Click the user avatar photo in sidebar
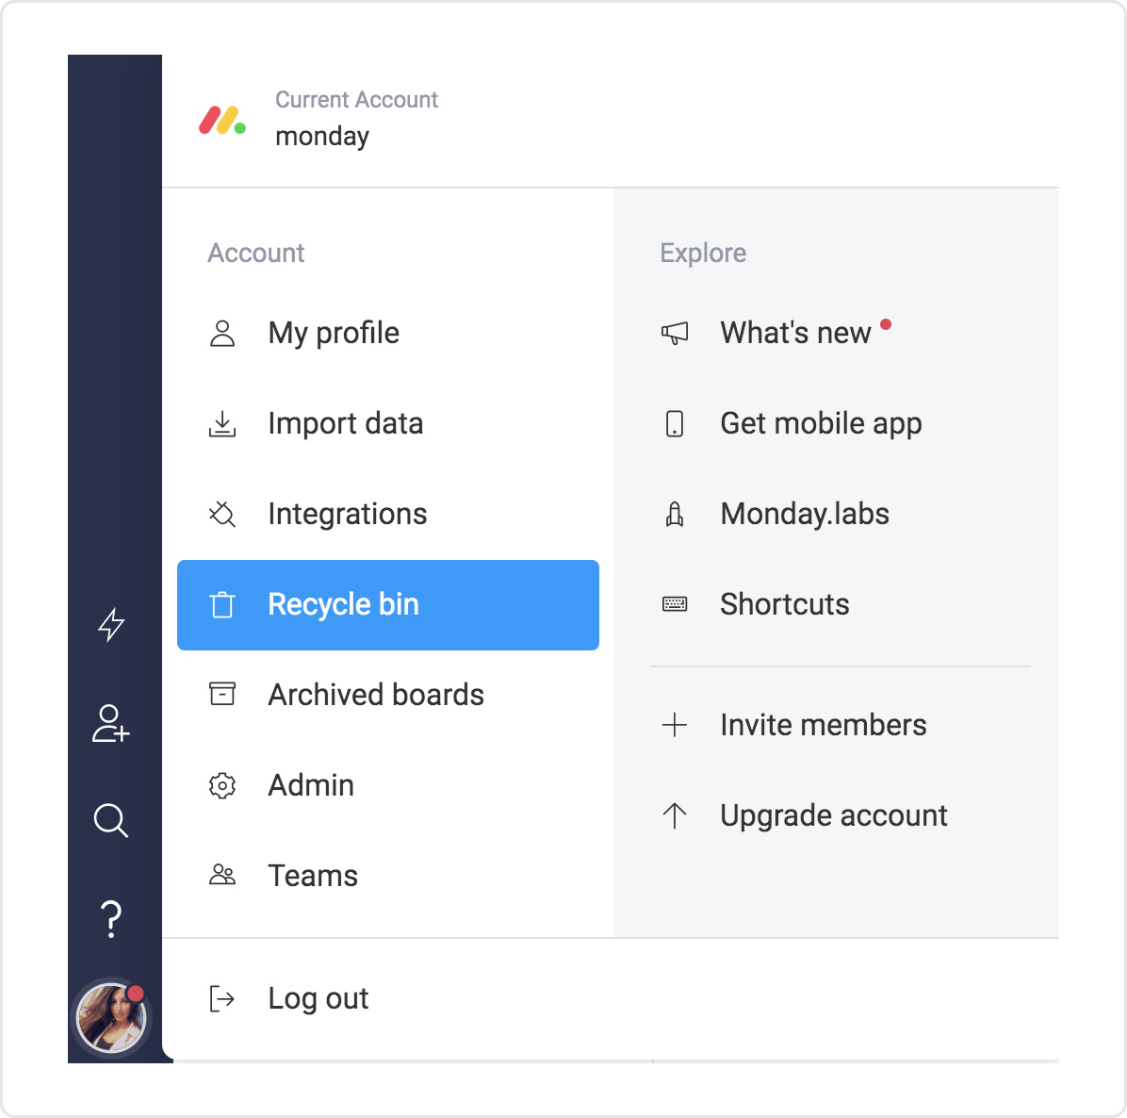This screenshot has height=1118, width=1127. pos(111,1017)
